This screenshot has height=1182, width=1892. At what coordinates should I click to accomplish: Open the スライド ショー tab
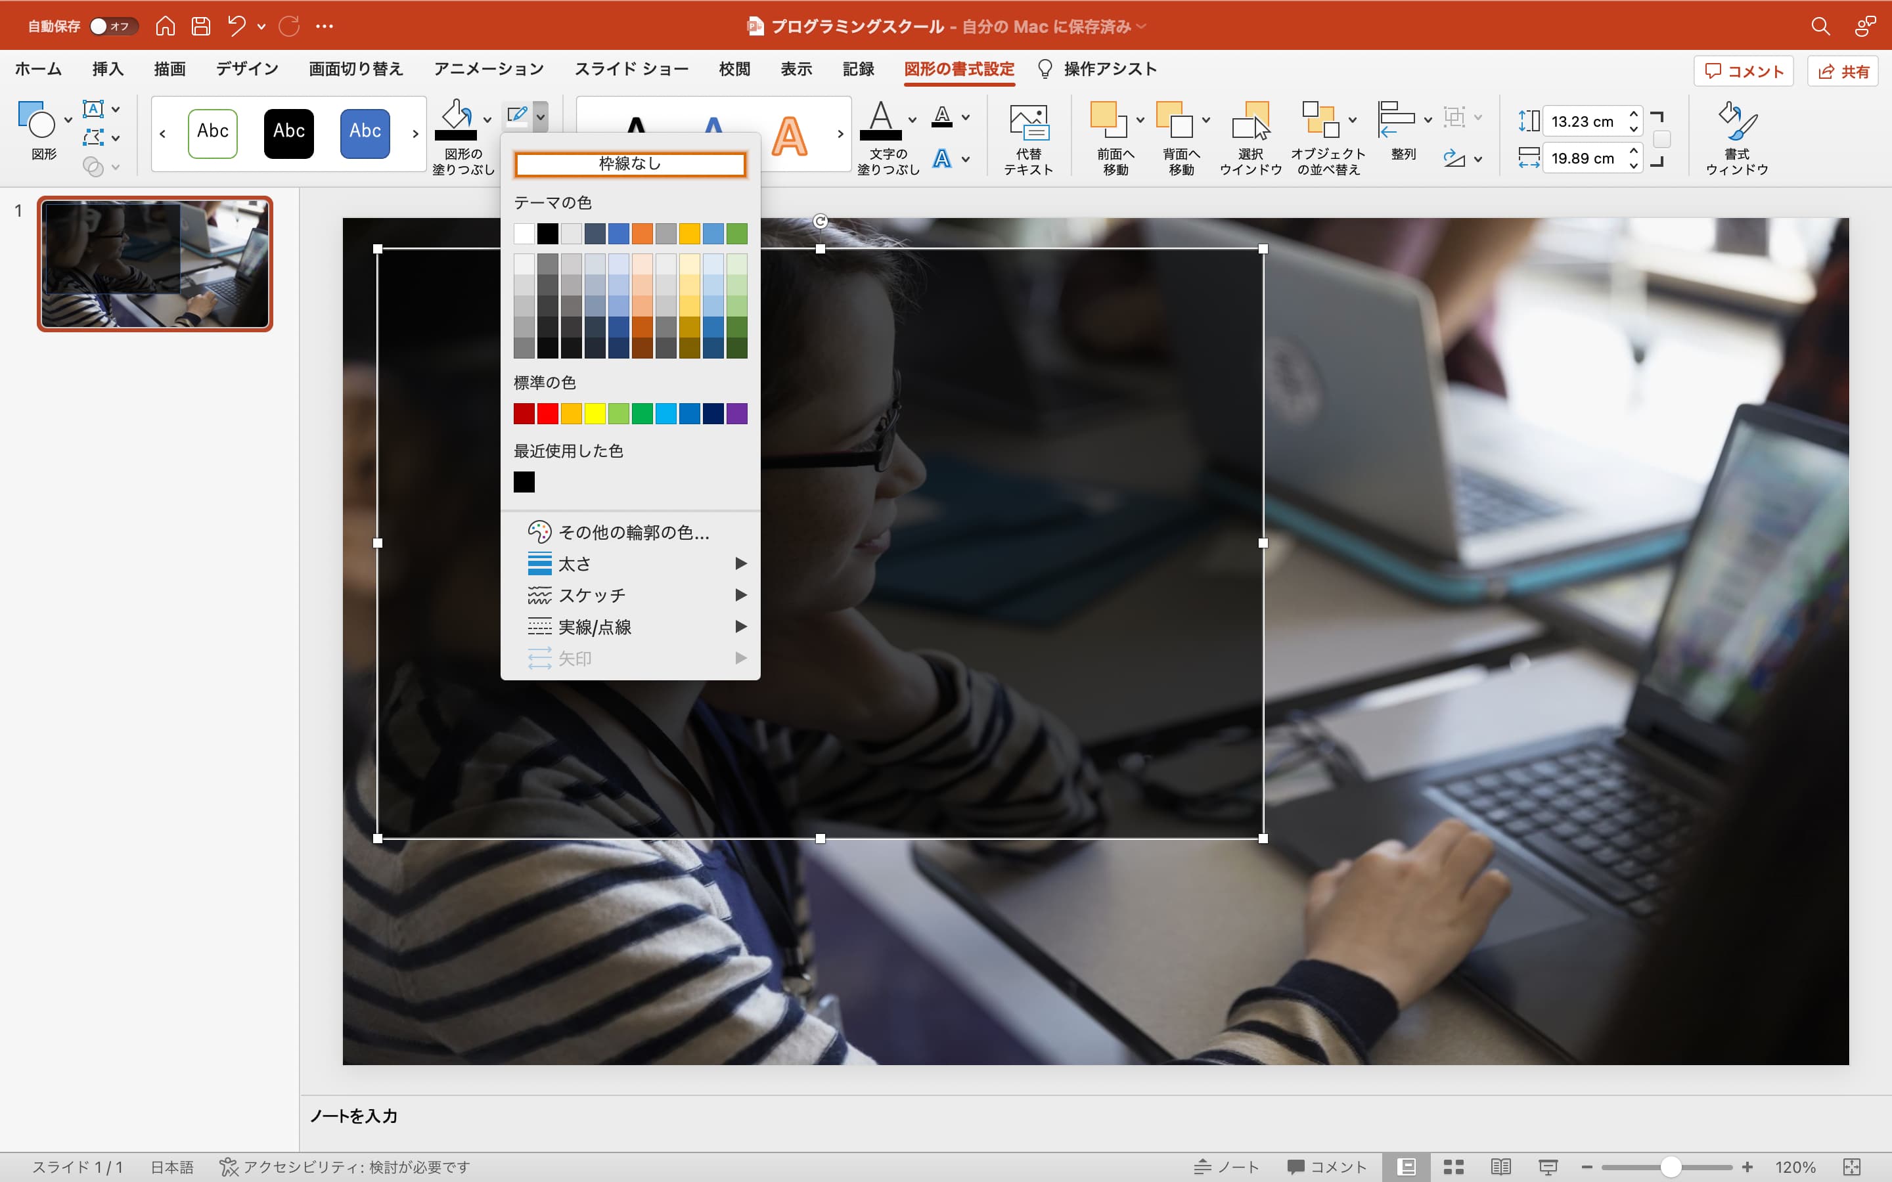[632, 69]
